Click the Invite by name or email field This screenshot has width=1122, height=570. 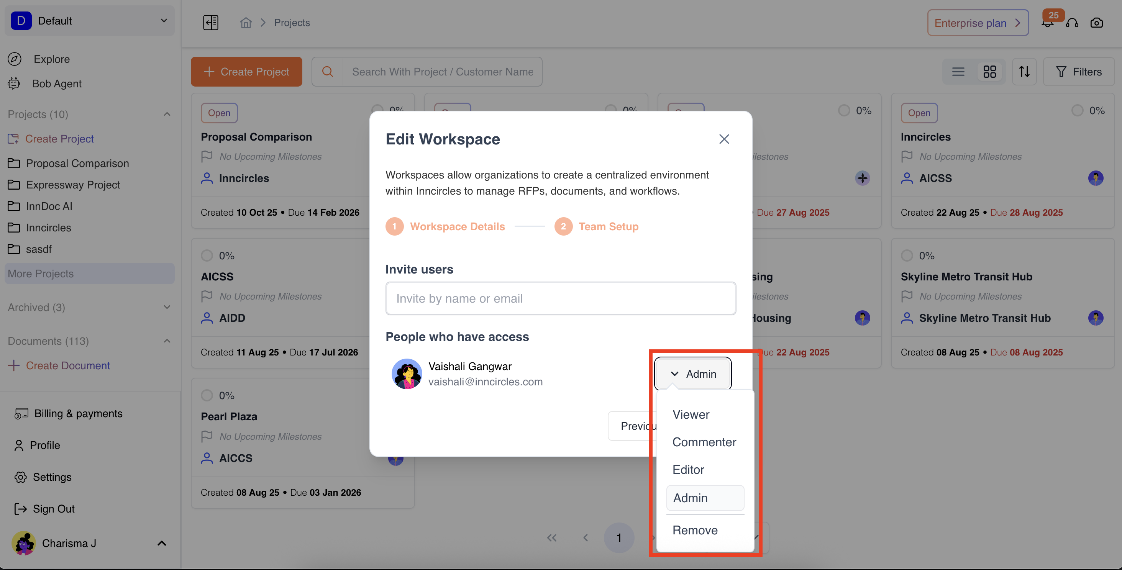point(561,299)
